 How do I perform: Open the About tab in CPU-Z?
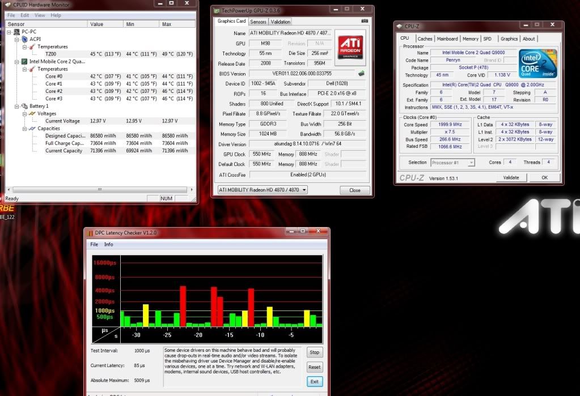[x=528, y=39]
